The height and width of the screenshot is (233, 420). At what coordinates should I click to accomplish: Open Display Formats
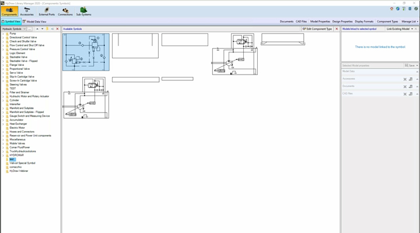coord(364,22)
